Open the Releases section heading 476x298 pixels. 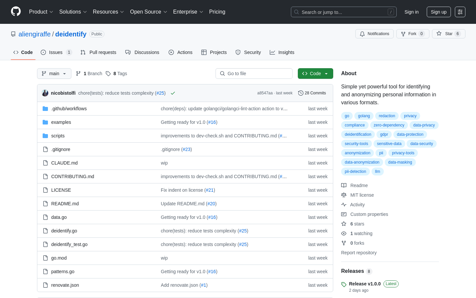click(x=352, y=271)
